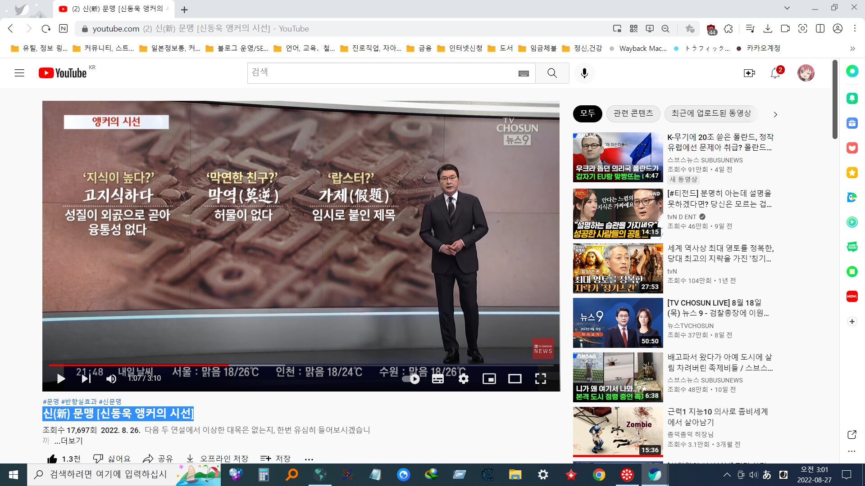The height and width of the screenshot is (486, 865).
Task: Open the Wayback Machine bookmark
Action: click(x=637, y=48)
